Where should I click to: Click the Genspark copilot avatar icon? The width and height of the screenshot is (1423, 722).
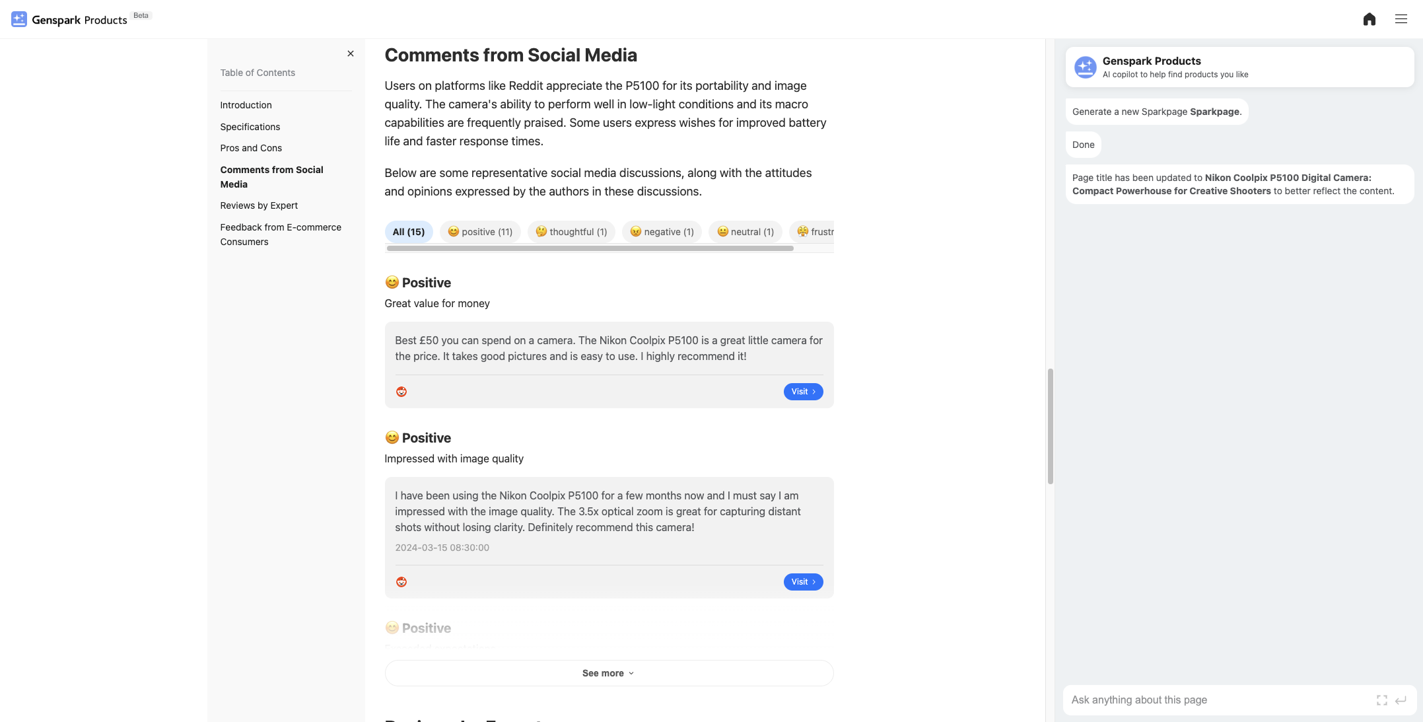pyautogui.click(x=1085, y=67)
